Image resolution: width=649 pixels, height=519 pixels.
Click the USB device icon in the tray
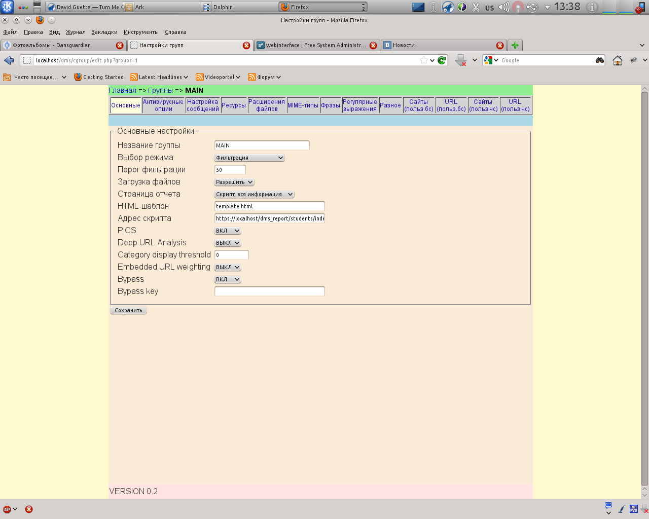tap(532, 7)
